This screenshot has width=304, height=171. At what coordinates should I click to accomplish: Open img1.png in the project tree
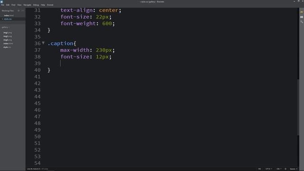pyautogui.click(x=8, y=33)
